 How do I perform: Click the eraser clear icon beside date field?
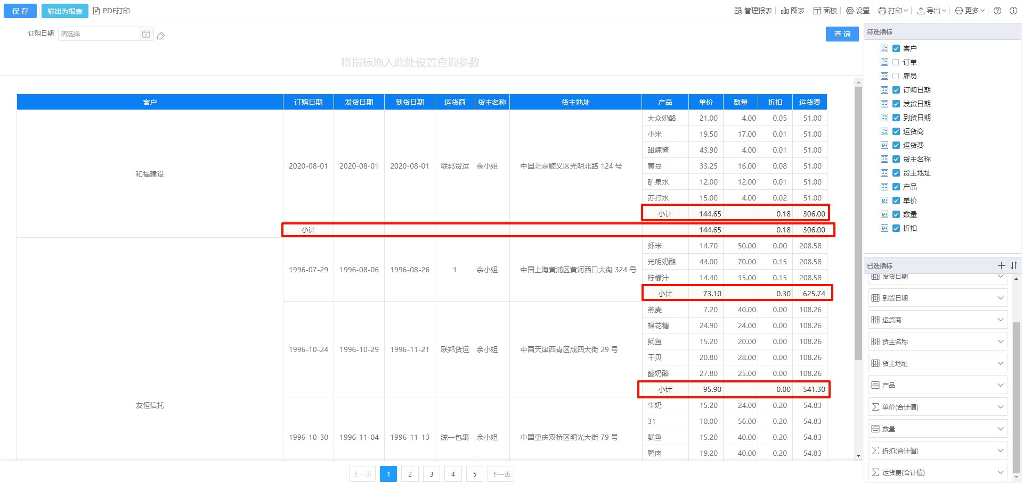click(161, 36)
